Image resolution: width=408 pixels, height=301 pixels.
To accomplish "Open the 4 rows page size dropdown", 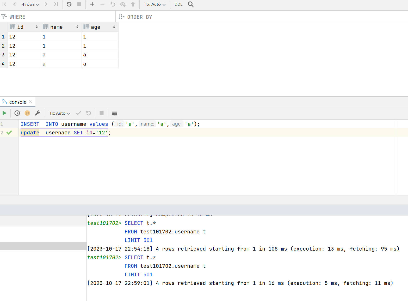I will (30, 4).
